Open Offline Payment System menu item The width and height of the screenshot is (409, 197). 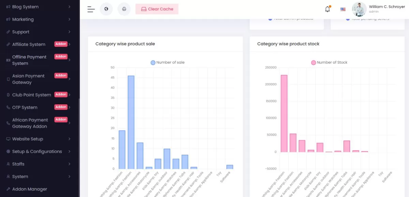click(40, 60)
